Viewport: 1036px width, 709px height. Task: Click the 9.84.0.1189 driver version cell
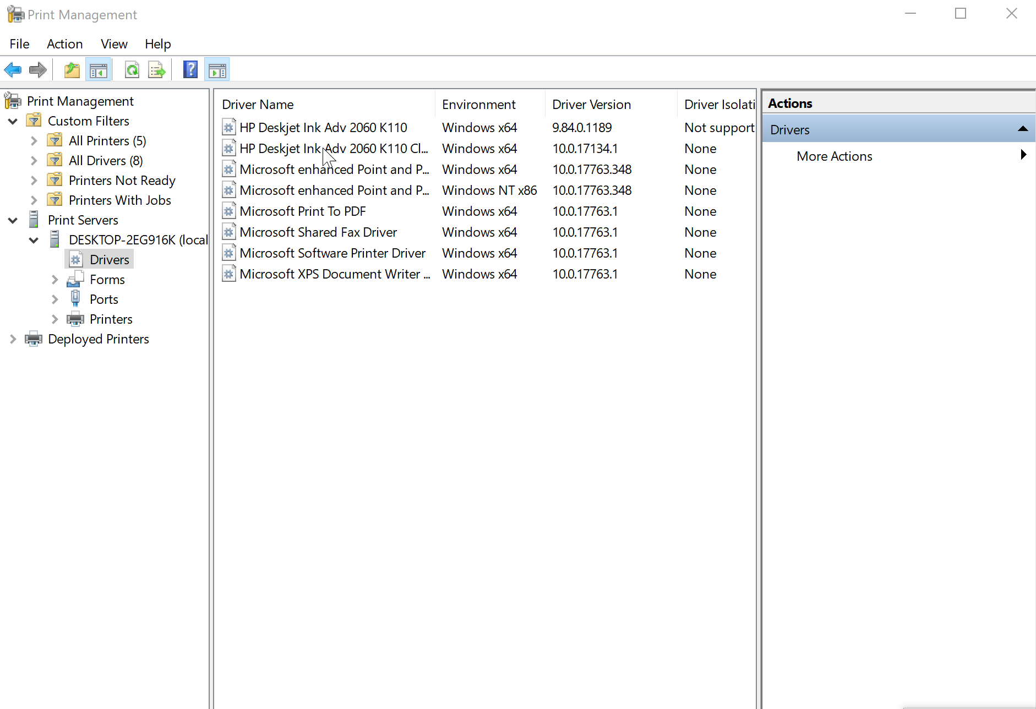[x=582, y=128]
